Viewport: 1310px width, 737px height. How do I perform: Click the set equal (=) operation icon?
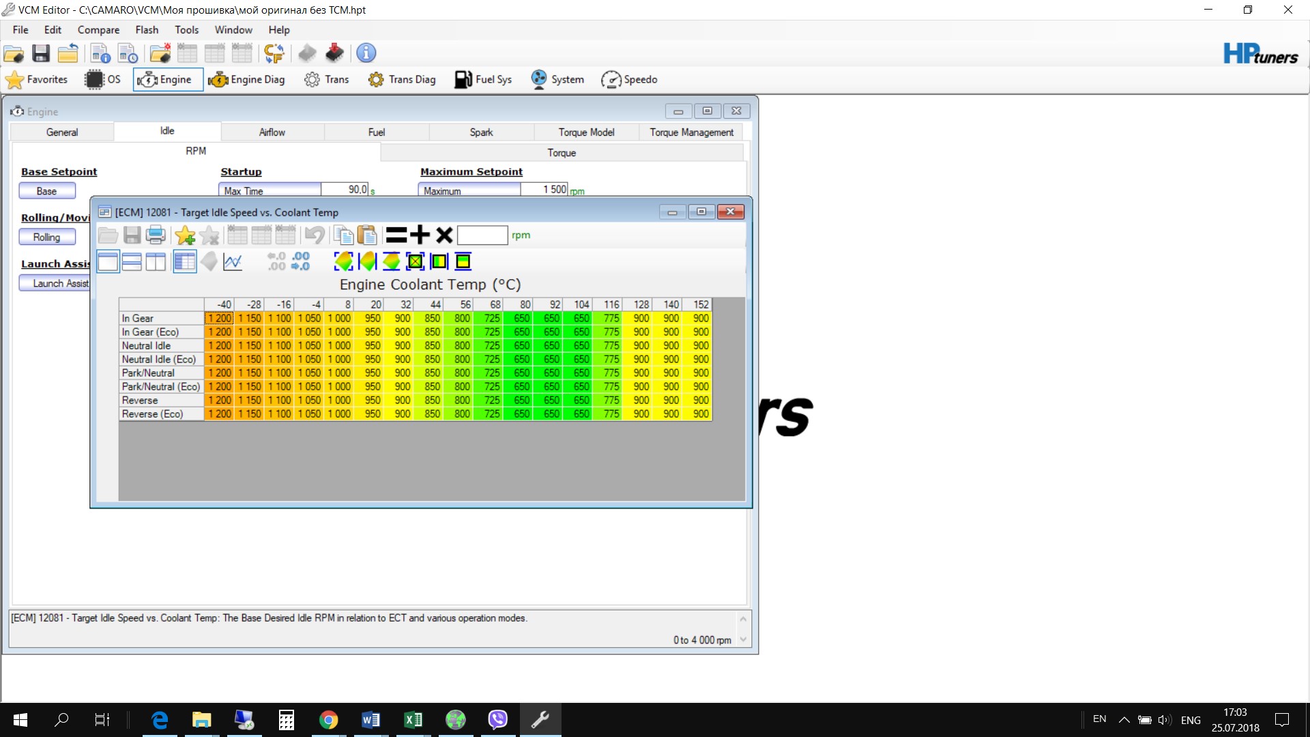point(396,235)
